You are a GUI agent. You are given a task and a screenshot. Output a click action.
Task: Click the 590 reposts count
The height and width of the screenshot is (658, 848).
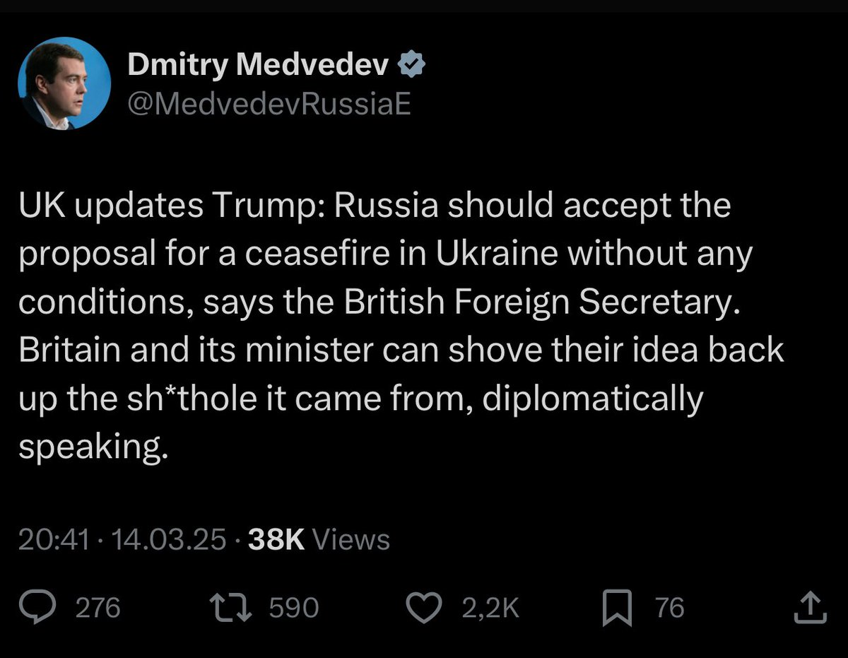[294, 609]
